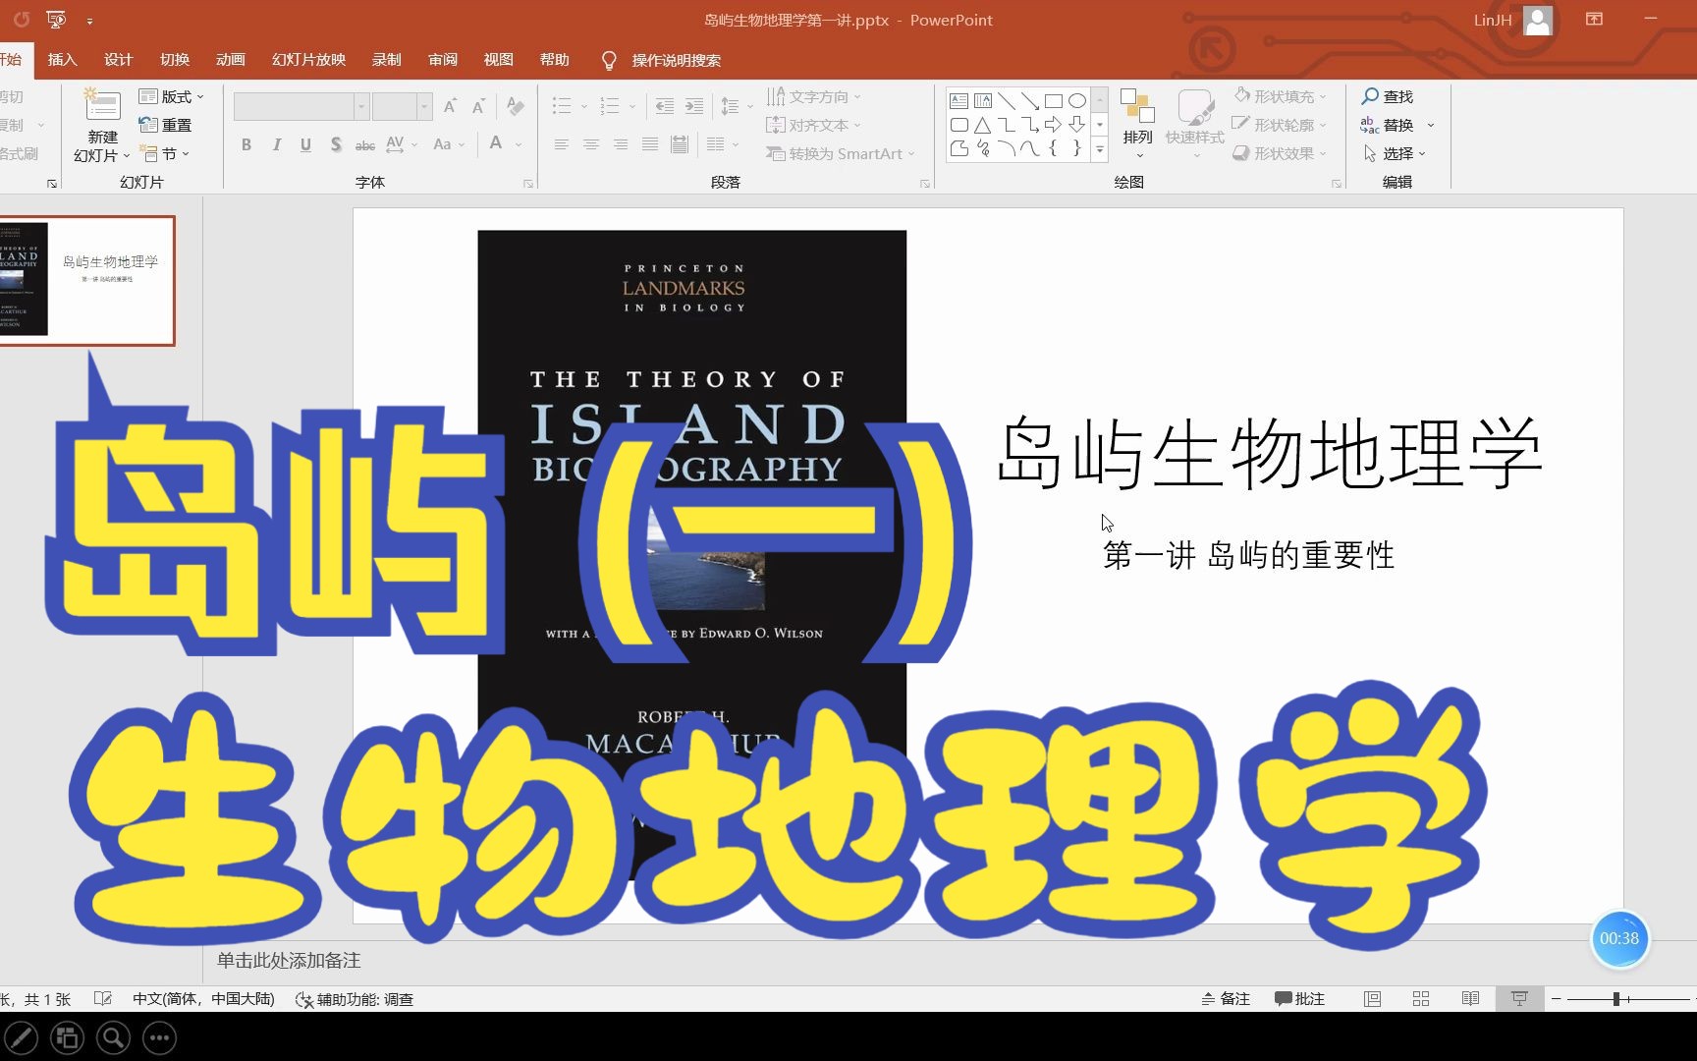
Task: Open Align Text (对齐文本) dropdown
Action: tap(813, 125)
